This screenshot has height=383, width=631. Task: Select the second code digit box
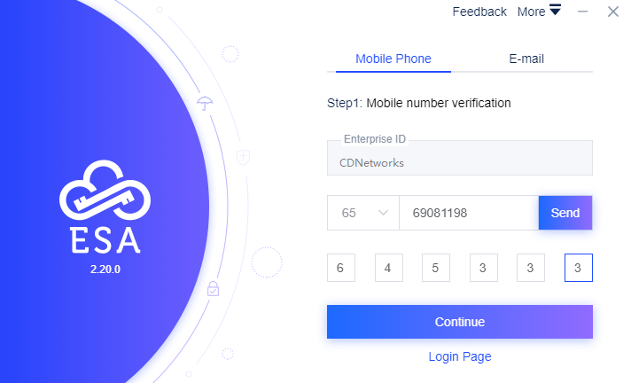[x=388, y=267]
